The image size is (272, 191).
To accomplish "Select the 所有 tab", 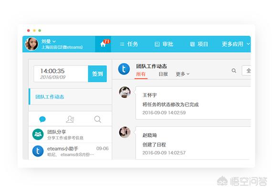I will click(141, 74).
